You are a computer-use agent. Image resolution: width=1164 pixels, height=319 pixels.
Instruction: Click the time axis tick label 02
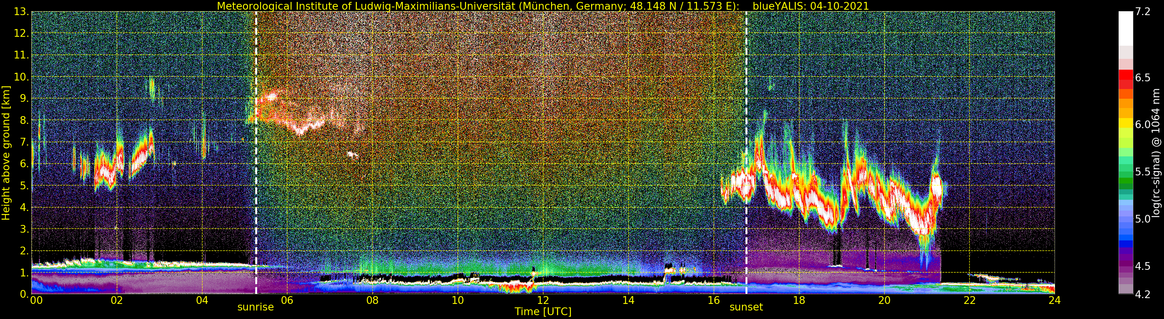point(117,300)
